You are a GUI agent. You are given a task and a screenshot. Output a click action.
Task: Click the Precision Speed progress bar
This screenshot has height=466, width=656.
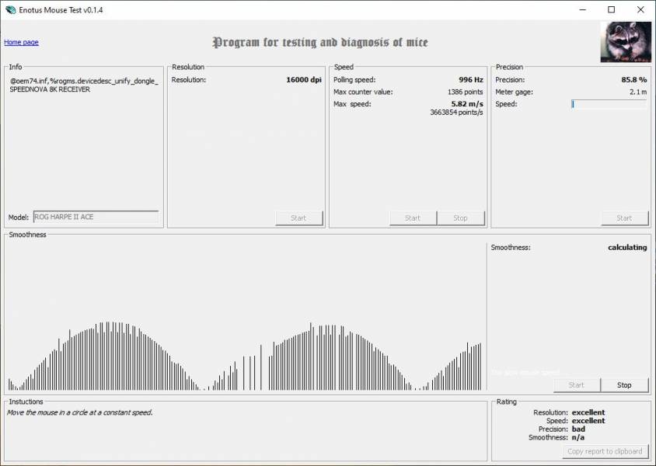(x=609, y=104)
